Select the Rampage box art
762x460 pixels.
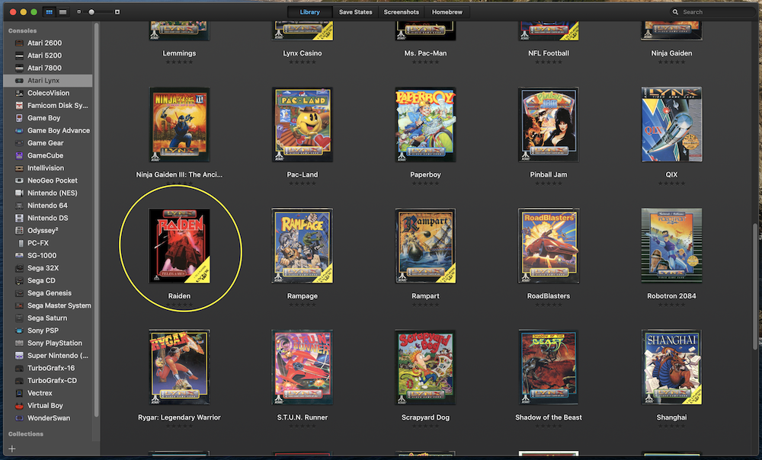coord(303,246)
